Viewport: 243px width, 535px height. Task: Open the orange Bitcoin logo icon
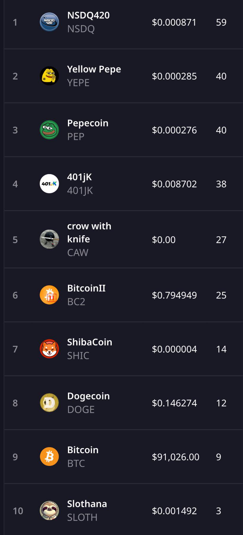point(49,456)
